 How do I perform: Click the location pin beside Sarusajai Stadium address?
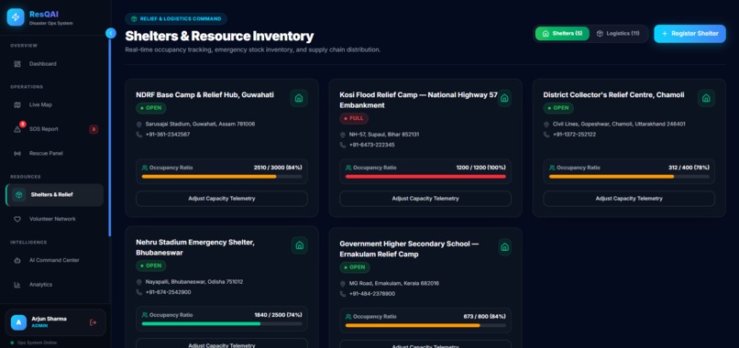(139, 125)
